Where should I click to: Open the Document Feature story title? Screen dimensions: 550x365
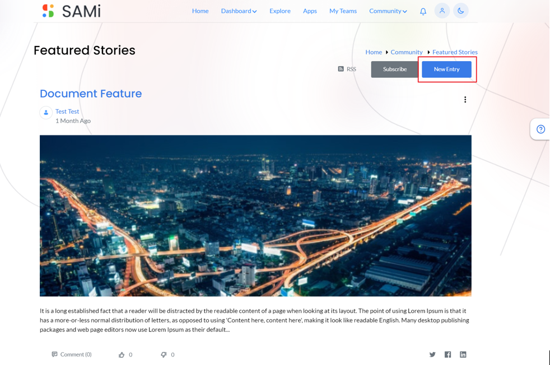pyautogui.click(x=91, y=94)
